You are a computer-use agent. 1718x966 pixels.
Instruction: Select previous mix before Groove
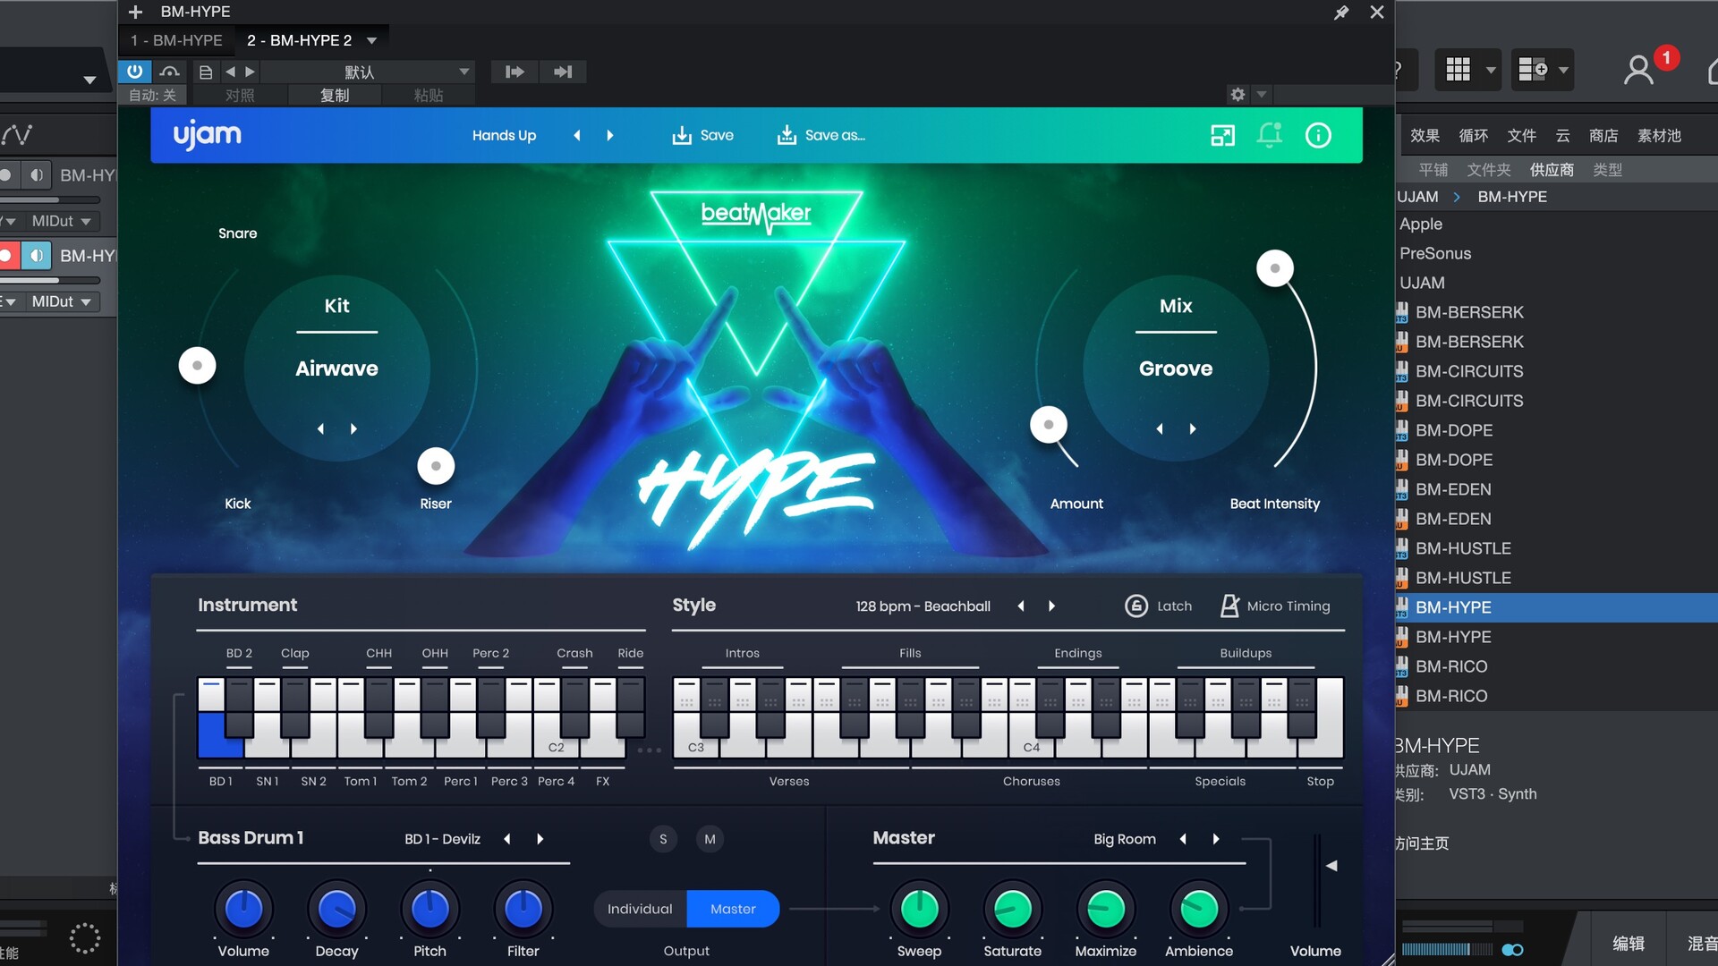(1160, 428)
